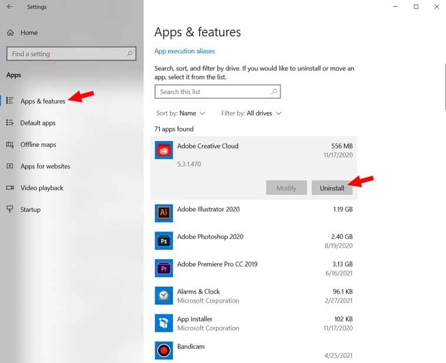Open the Filter by All drives dropdown

pyautogui.click(x=251, y=113)
